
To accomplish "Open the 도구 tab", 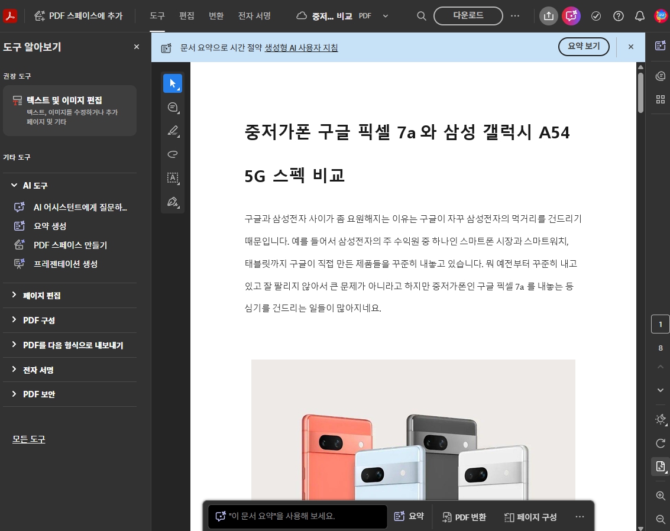I will click(157, 16).
